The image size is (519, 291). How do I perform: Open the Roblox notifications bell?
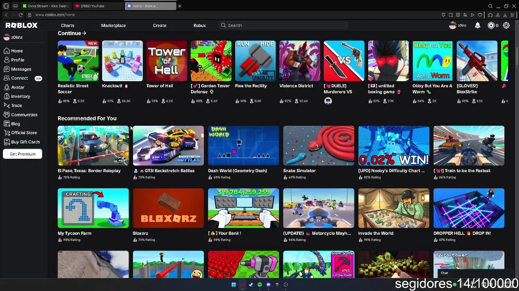(478, 25)
